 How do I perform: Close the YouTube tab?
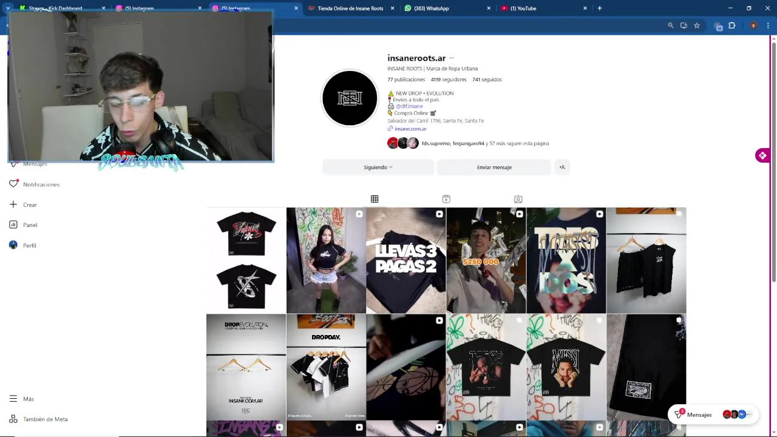(x=585, y=8)
